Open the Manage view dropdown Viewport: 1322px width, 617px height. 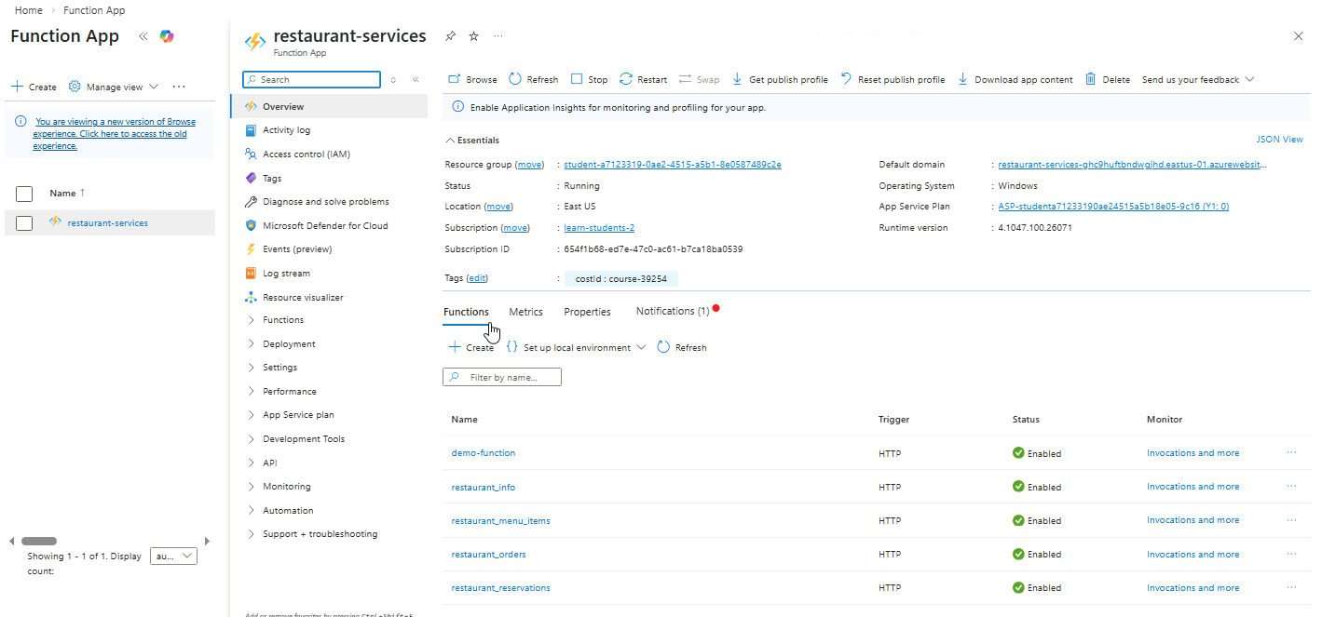coord(114,87)
